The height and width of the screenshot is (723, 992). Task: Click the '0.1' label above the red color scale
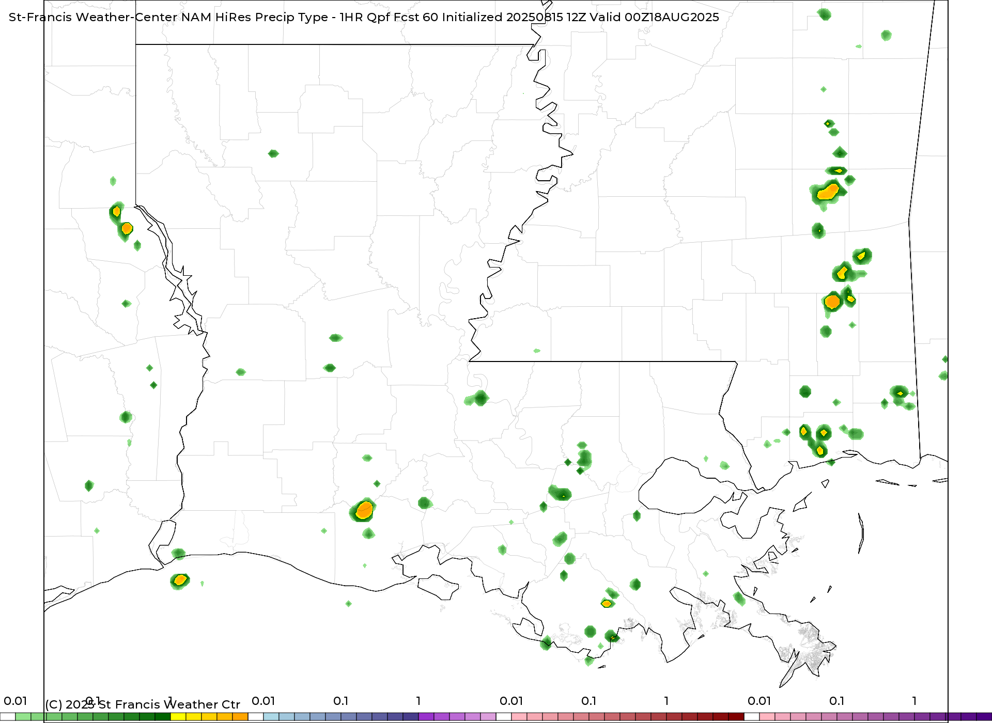tap(589, 701)
